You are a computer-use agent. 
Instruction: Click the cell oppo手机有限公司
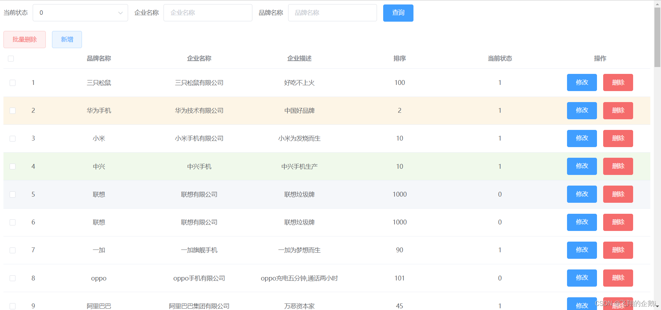coord(199,278)
